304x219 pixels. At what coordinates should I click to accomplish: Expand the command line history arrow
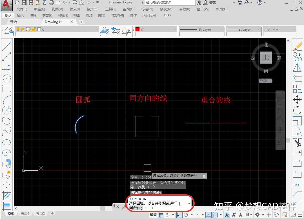click(189, 203)
